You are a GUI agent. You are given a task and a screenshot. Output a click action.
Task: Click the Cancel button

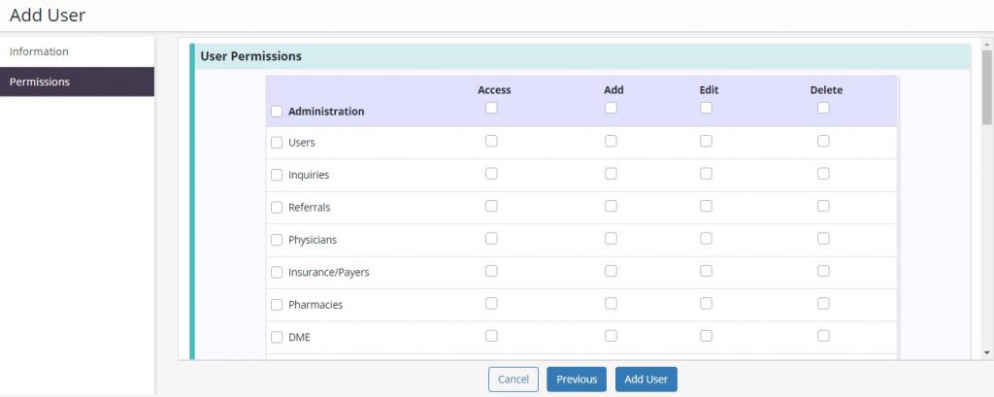[x=514, y=380]
